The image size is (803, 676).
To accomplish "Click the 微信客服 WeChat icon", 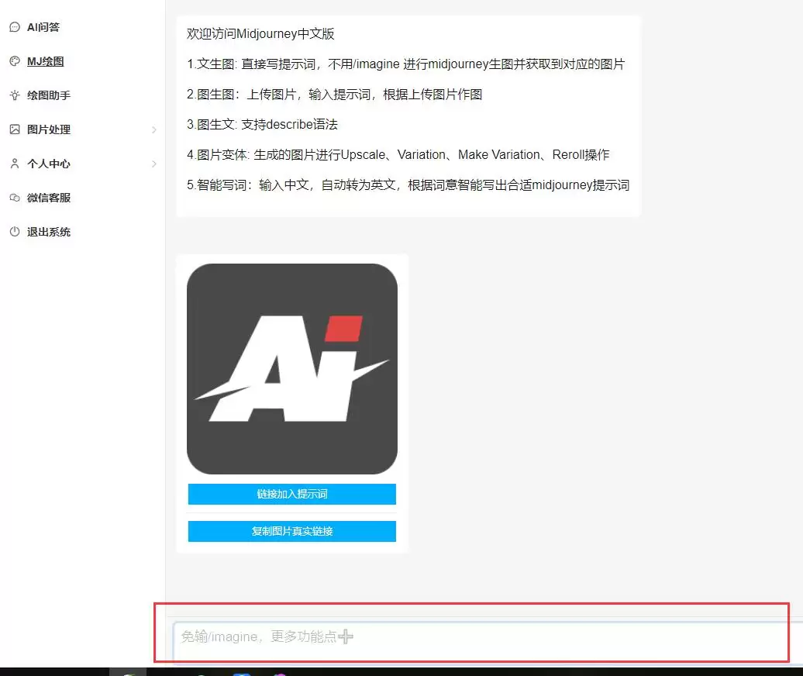I will click(x=15, y=198).
